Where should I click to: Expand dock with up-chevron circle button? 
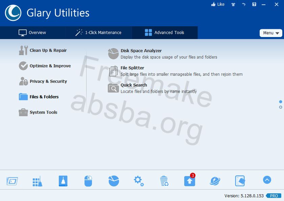tap(267, 180)
